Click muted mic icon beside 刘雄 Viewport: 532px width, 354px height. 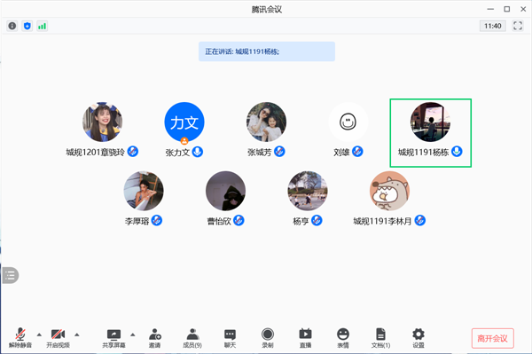click(357, 152)
